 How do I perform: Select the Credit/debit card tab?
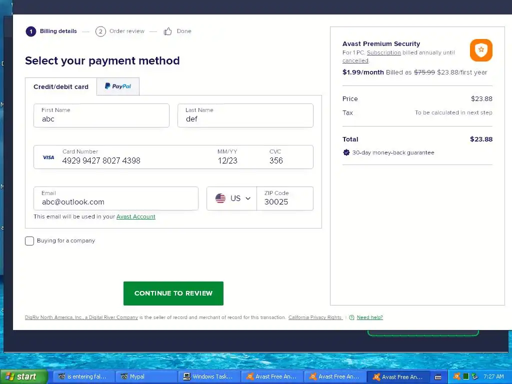pyautogui.click(x=61, y=87)
